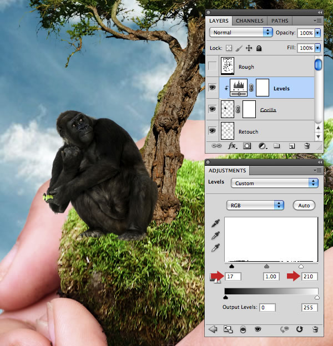The height and width of the screenshot is (346, 333).
Task: Hide the Gorilla layer
Action: tap(213, 109)
